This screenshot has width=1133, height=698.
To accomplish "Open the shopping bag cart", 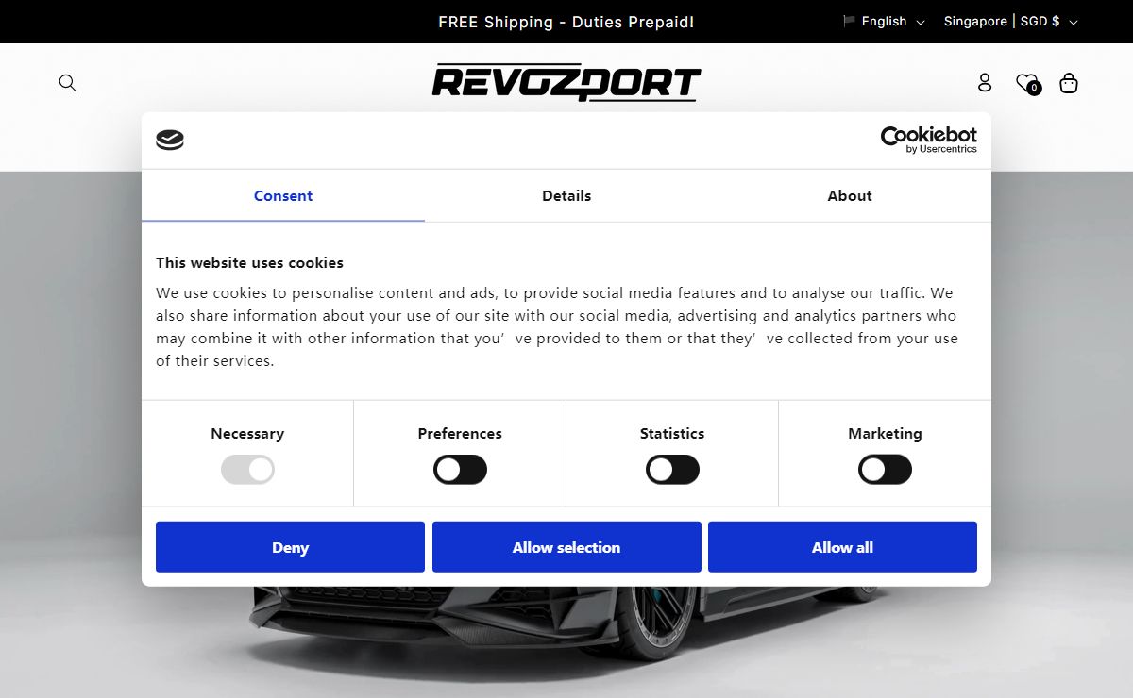I will (x=1069, y=83).
